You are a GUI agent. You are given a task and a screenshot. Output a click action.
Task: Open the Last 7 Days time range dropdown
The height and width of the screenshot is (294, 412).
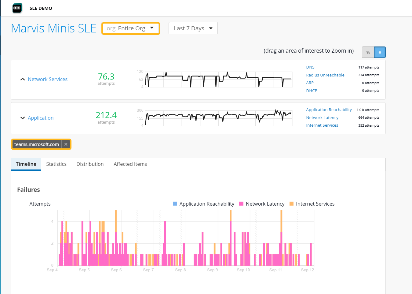click(x=193, y=28)
